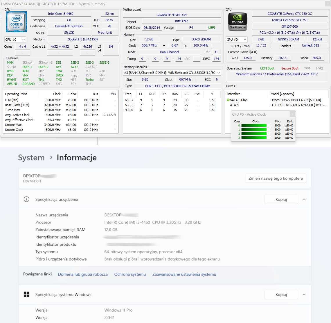Screen dimensions: 331x323
Task: Click the Core 1 clock bar
Action: (x=256, y=130)
